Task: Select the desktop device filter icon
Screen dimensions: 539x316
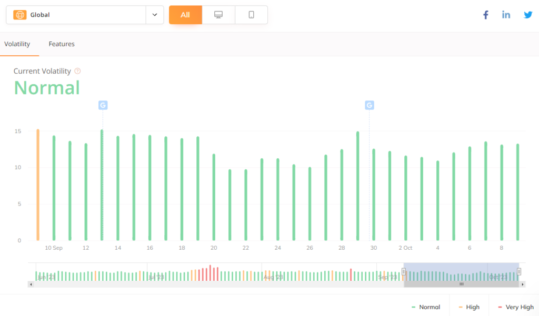Action: tap(218, 15)
